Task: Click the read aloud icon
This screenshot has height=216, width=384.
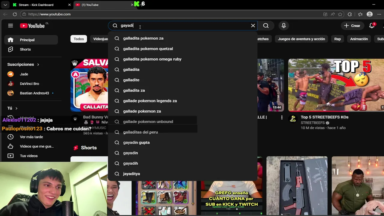Action: 333,14
